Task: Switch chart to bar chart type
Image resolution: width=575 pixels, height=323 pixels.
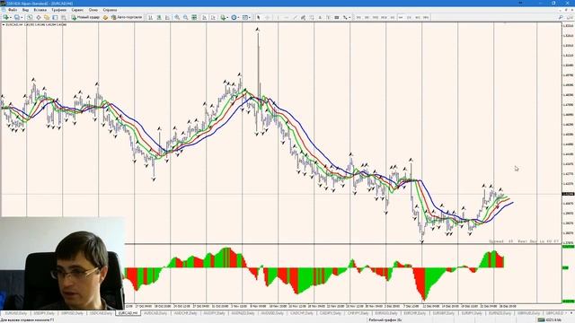Action: (x=150, y=17)
